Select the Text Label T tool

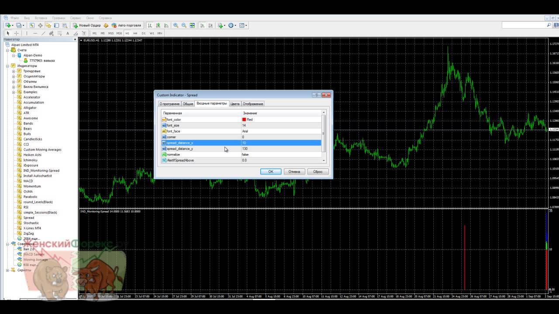[x=84, y=33]
